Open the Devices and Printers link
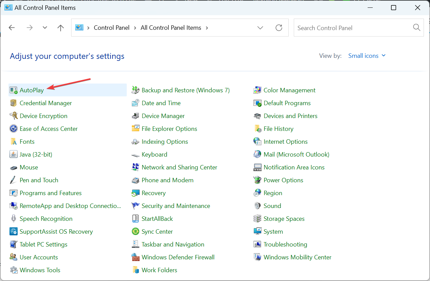 290,116
